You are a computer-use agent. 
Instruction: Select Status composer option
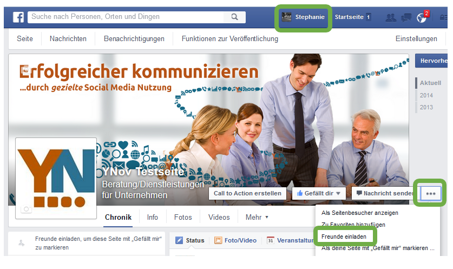[190, 240]
